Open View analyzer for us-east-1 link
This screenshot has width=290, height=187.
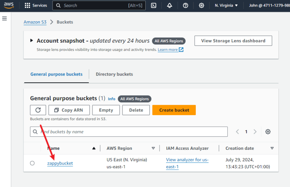click(x=187, y=163)
